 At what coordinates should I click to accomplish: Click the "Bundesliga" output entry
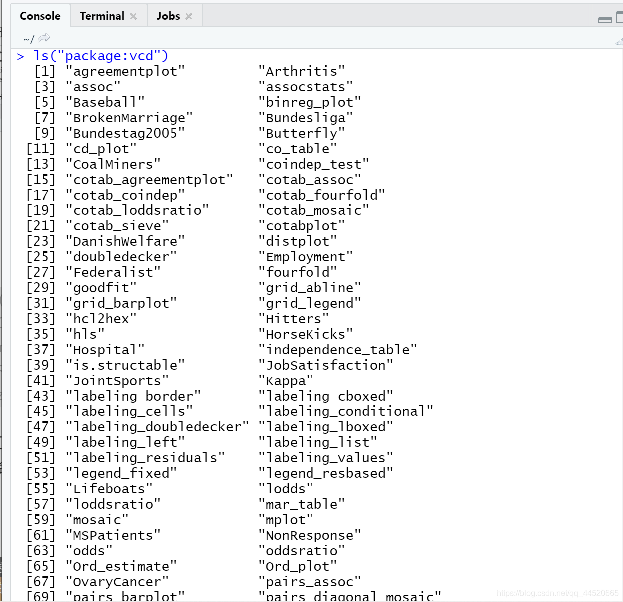(306, 118)
